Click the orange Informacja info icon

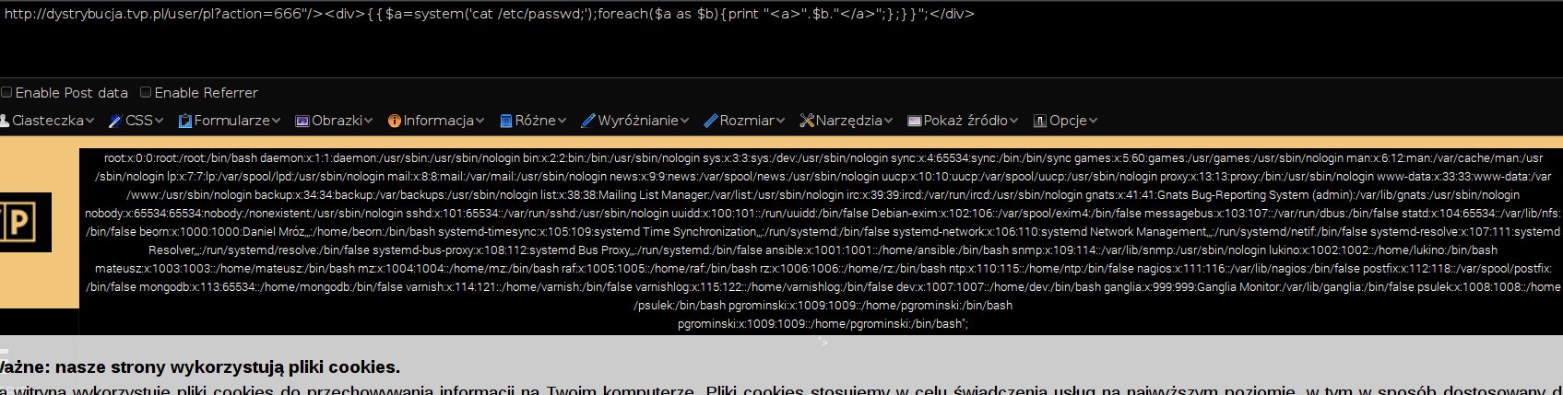tap(395, 121)
